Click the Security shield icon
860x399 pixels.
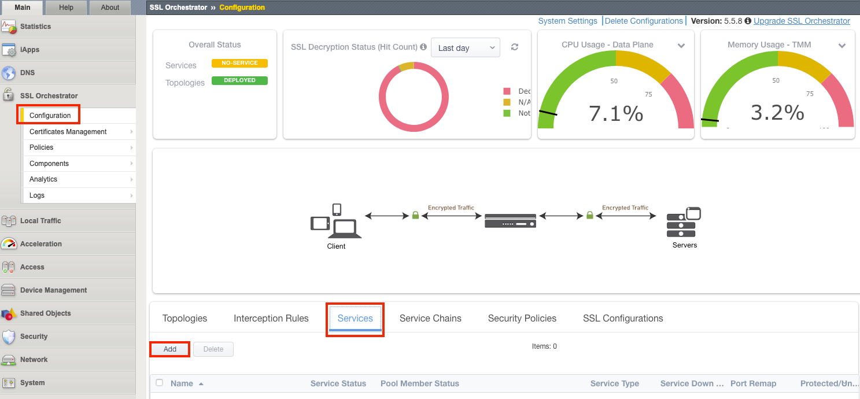(9, 337)
